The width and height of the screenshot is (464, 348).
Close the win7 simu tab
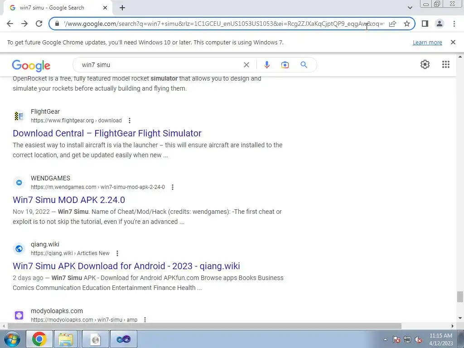105,8
